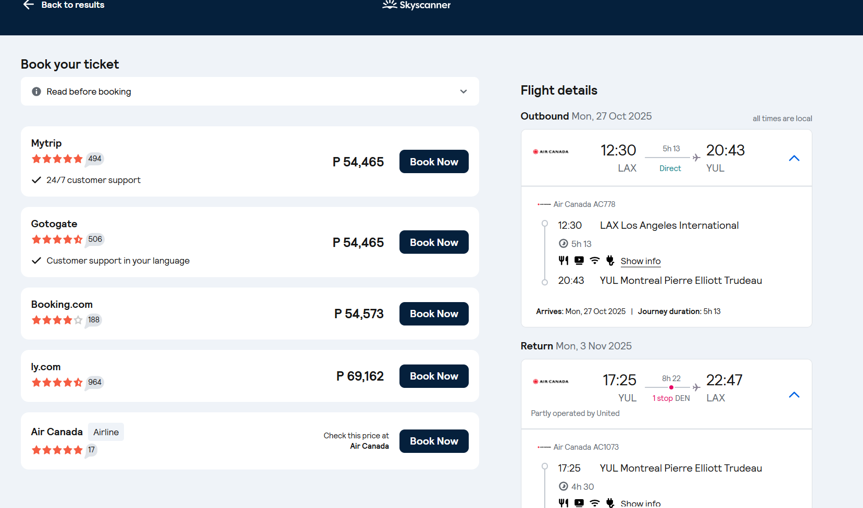Click the outbound in-flight entertainment icon
This screenshot has height=508, width=863.
click(x=579, y=260)
